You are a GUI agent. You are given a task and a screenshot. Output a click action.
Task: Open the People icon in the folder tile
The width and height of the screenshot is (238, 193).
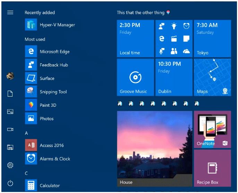point(174,51)
